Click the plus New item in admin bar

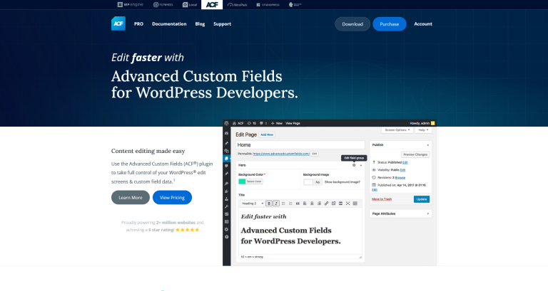pos(276,123)
